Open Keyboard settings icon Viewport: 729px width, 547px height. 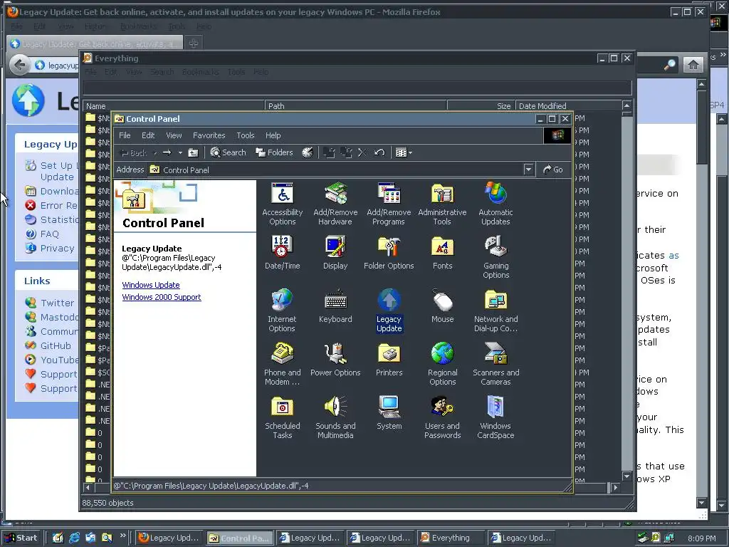(335, 306)
